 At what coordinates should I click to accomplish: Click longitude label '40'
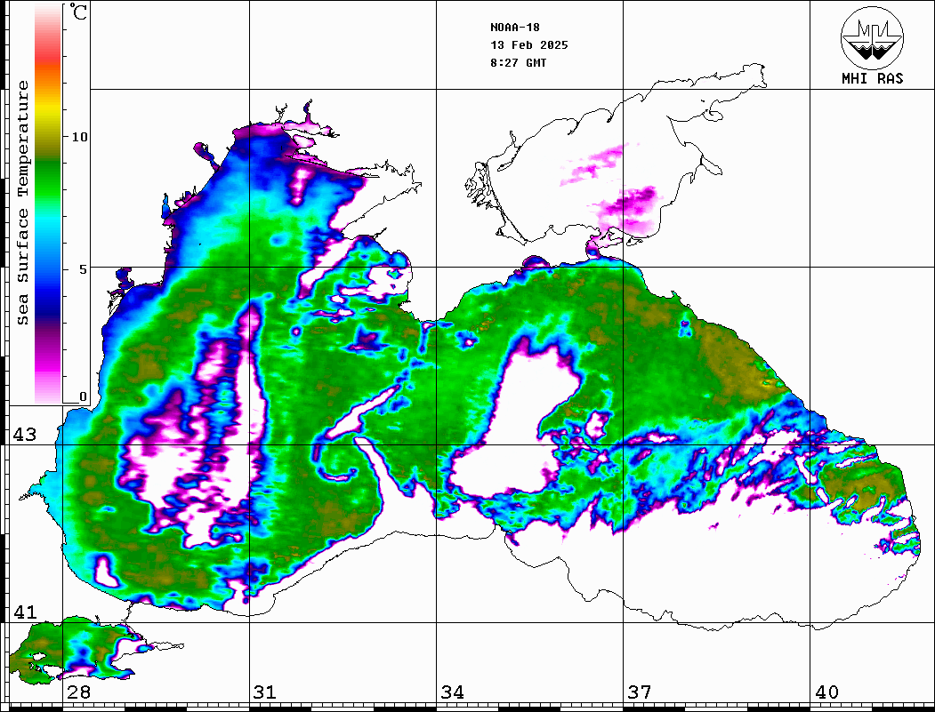pyautogui.click(x=826, y=692)
